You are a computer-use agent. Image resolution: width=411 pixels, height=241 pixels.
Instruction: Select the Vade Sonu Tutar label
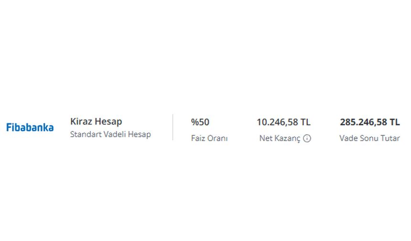coord(369,138)
